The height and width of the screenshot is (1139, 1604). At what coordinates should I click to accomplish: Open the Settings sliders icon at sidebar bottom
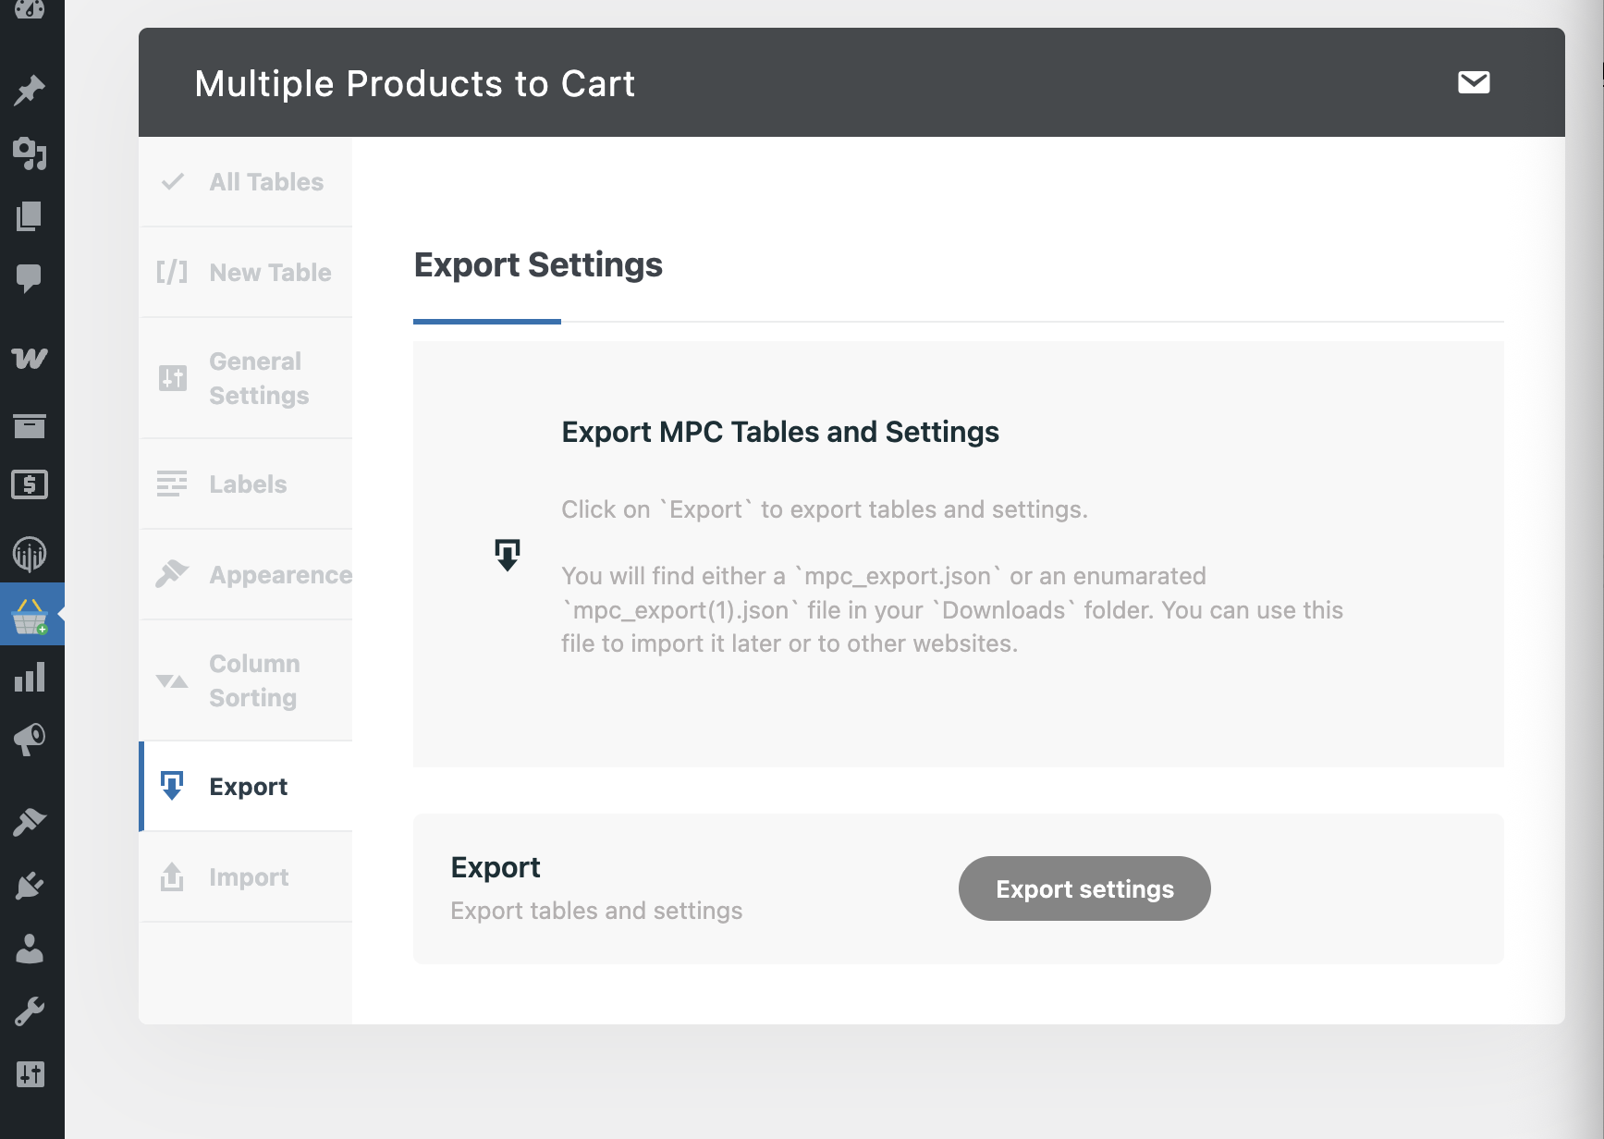click(31, 1073)
